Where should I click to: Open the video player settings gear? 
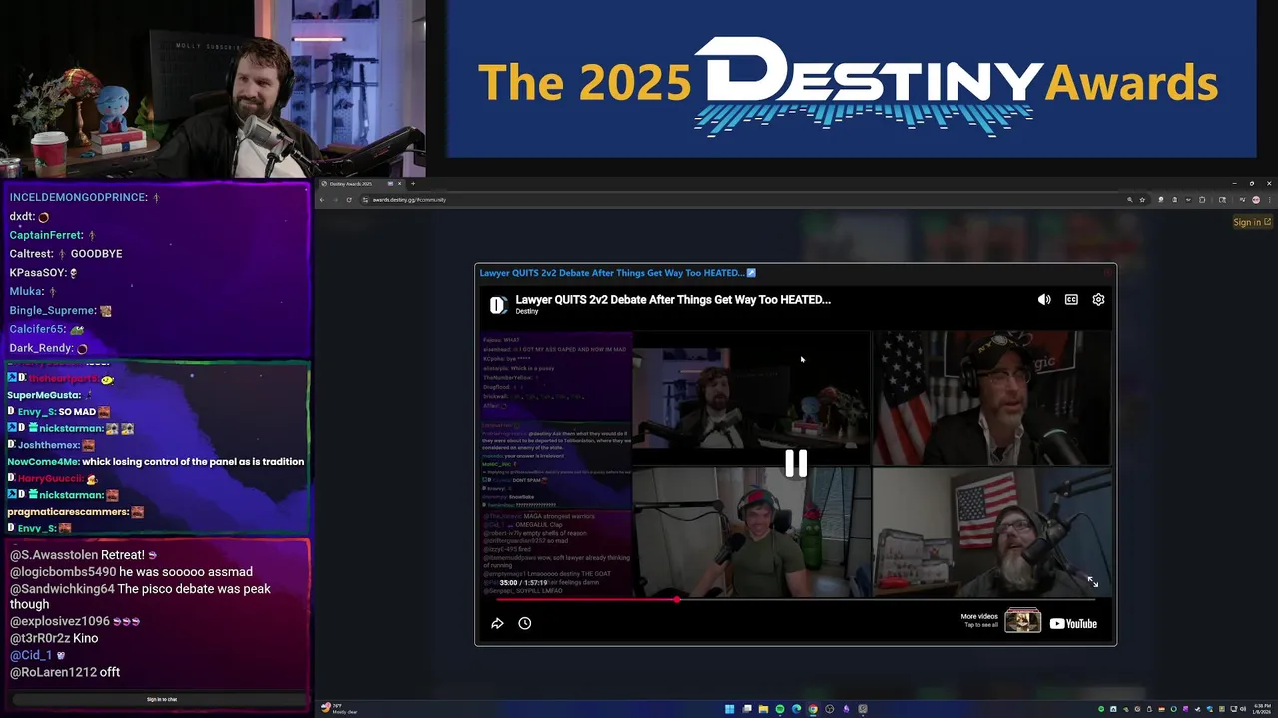(x=1098, y=300)
